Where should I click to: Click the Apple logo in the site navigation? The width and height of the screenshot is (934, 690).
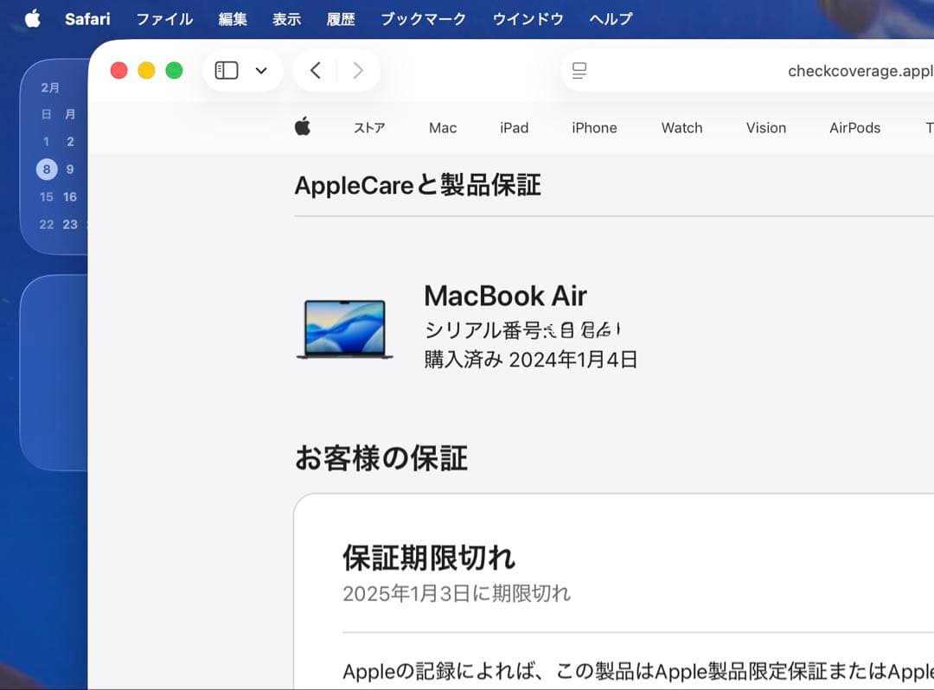coord(303,127)
